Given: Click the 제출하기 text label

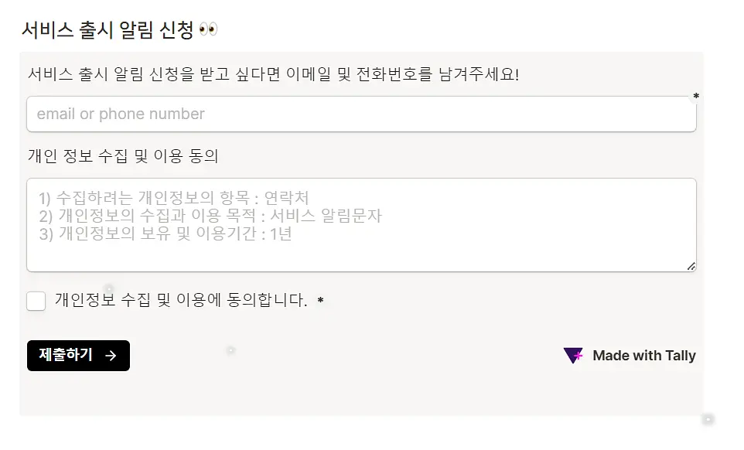Looking at the screenshot, I should [x=66, y=355].
